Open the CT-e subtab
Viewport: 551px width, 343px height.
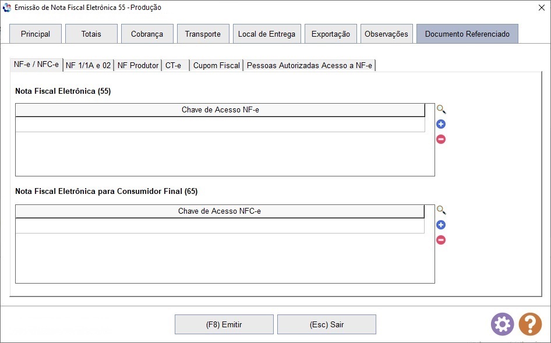[x=175, y=65]
